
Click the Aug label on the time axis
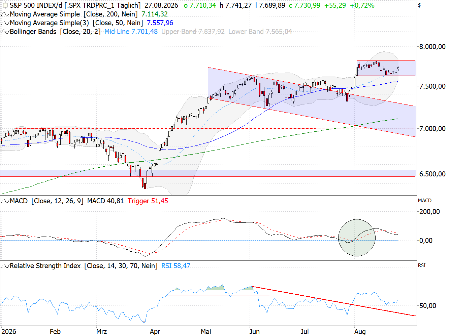tap(360, 332)
